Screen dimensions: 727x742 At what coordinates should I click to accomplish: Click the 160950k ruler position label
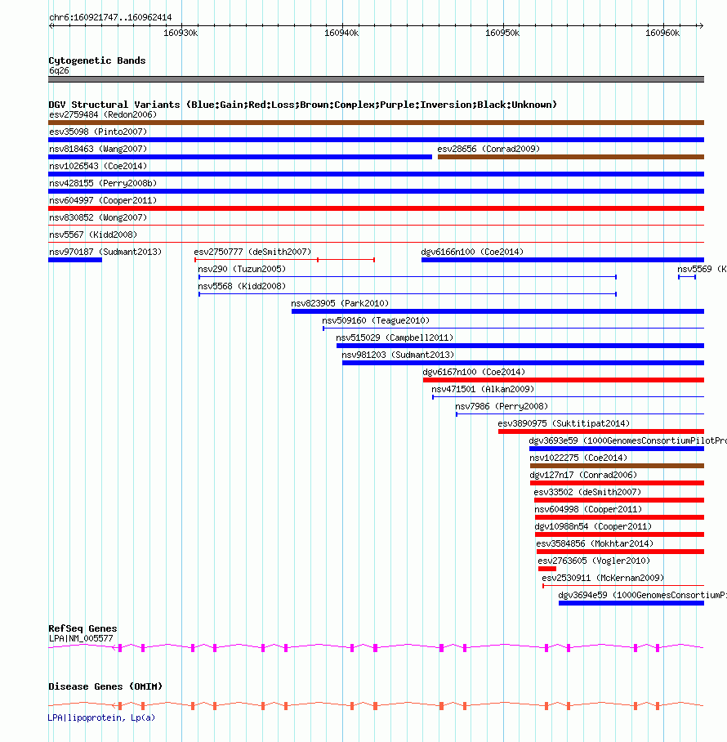(502, 34)
